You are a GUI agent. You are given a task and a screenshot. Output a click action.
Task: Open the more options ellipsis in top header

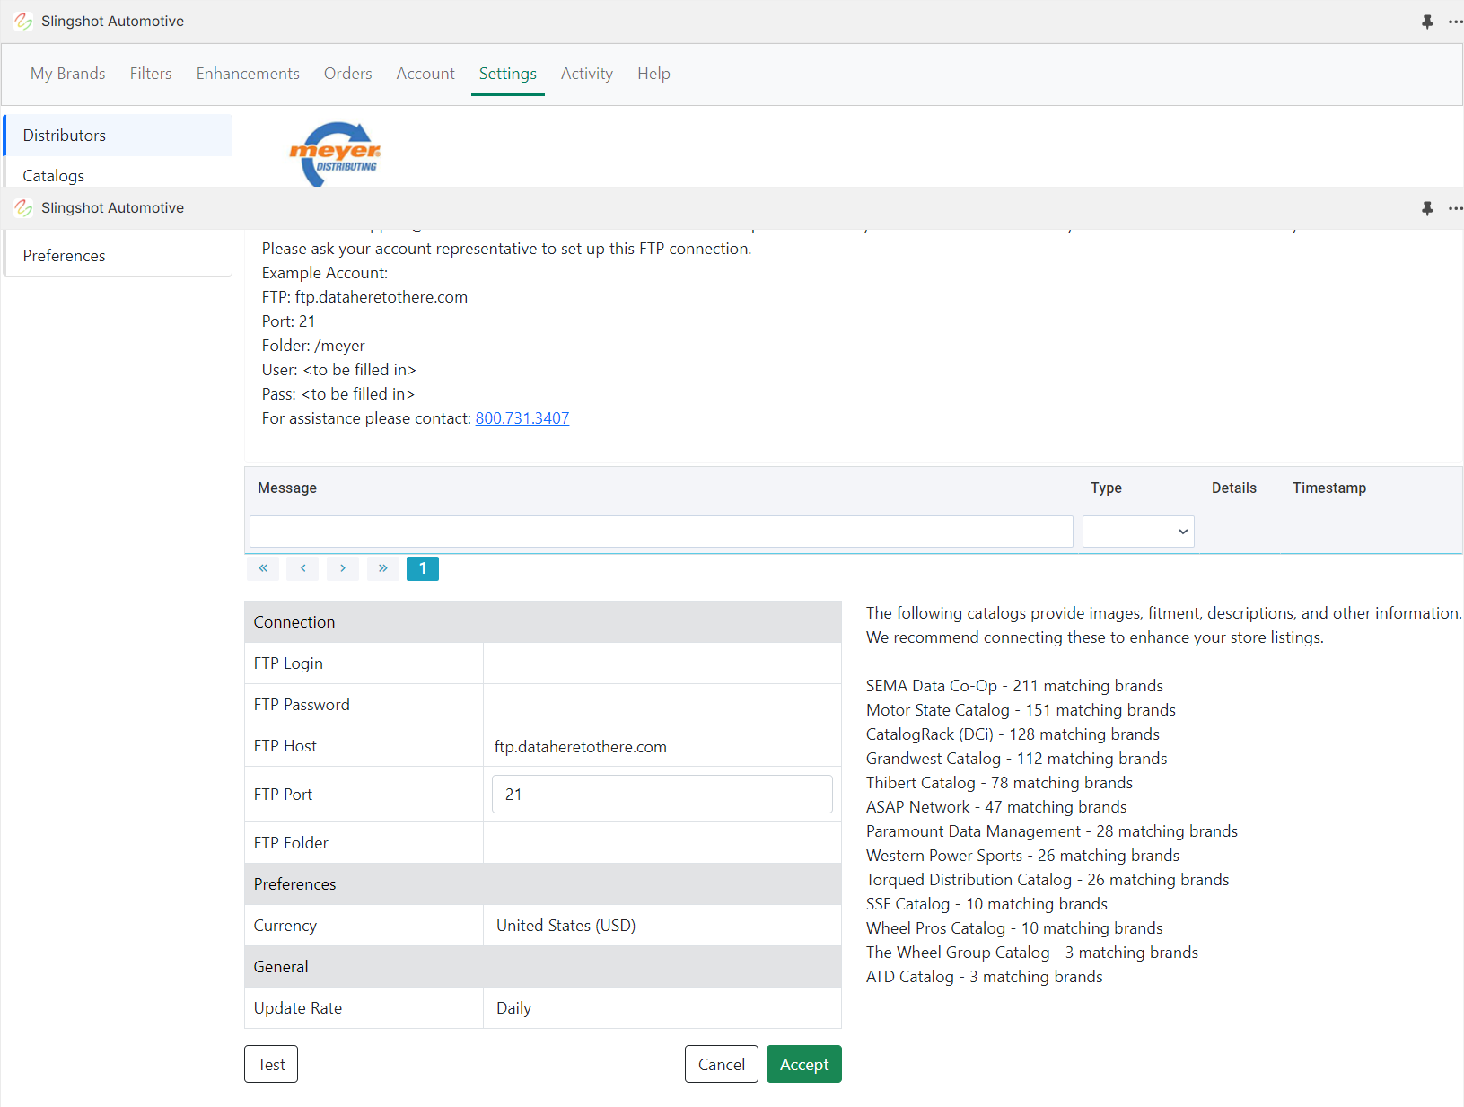(x=1455, y=22)
